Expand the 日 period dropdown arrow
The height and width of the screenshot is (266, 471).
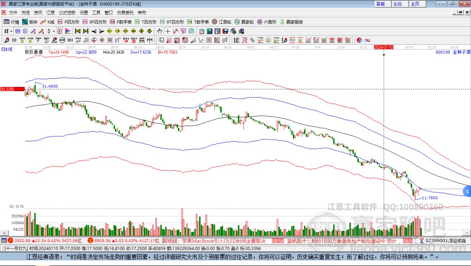[x=12, y=31]
